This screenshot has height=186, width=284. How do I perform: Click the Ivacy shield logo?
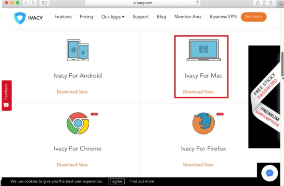pyautogui.click(x=20, y=18)
